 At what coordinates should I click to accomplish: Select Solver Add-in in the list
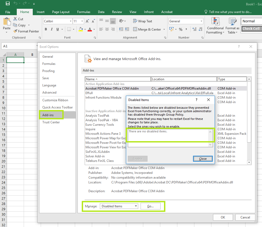coord(95,156)
